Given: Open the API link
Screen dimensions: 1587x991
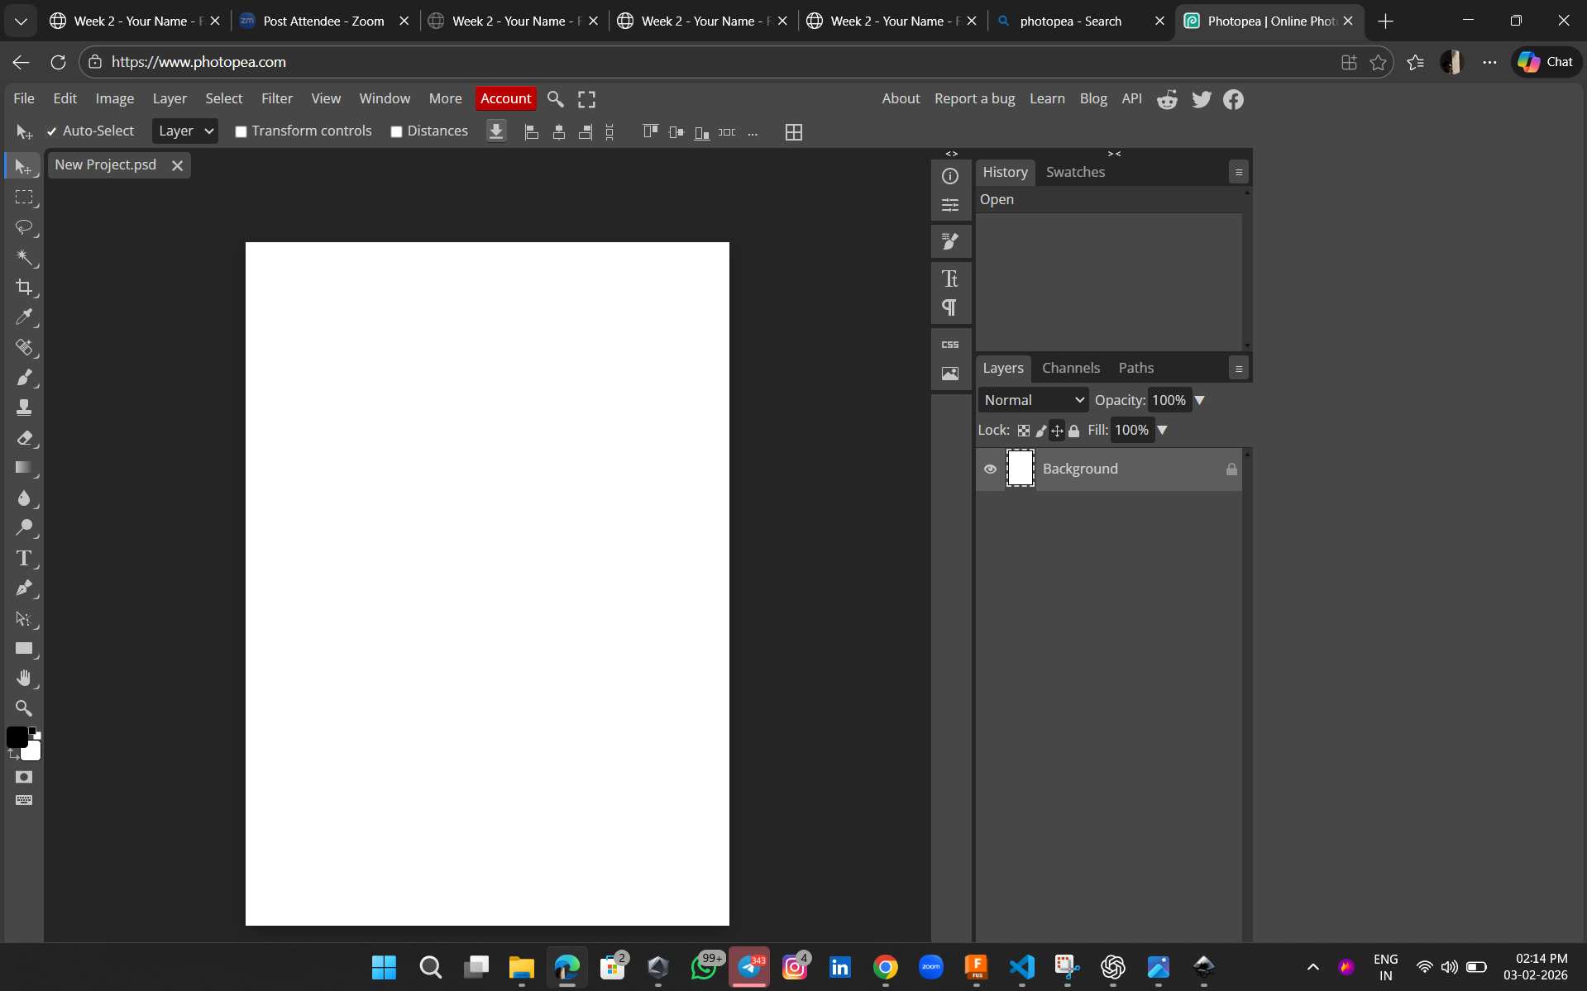Looking at the screenshot, I should point(1132,98).
